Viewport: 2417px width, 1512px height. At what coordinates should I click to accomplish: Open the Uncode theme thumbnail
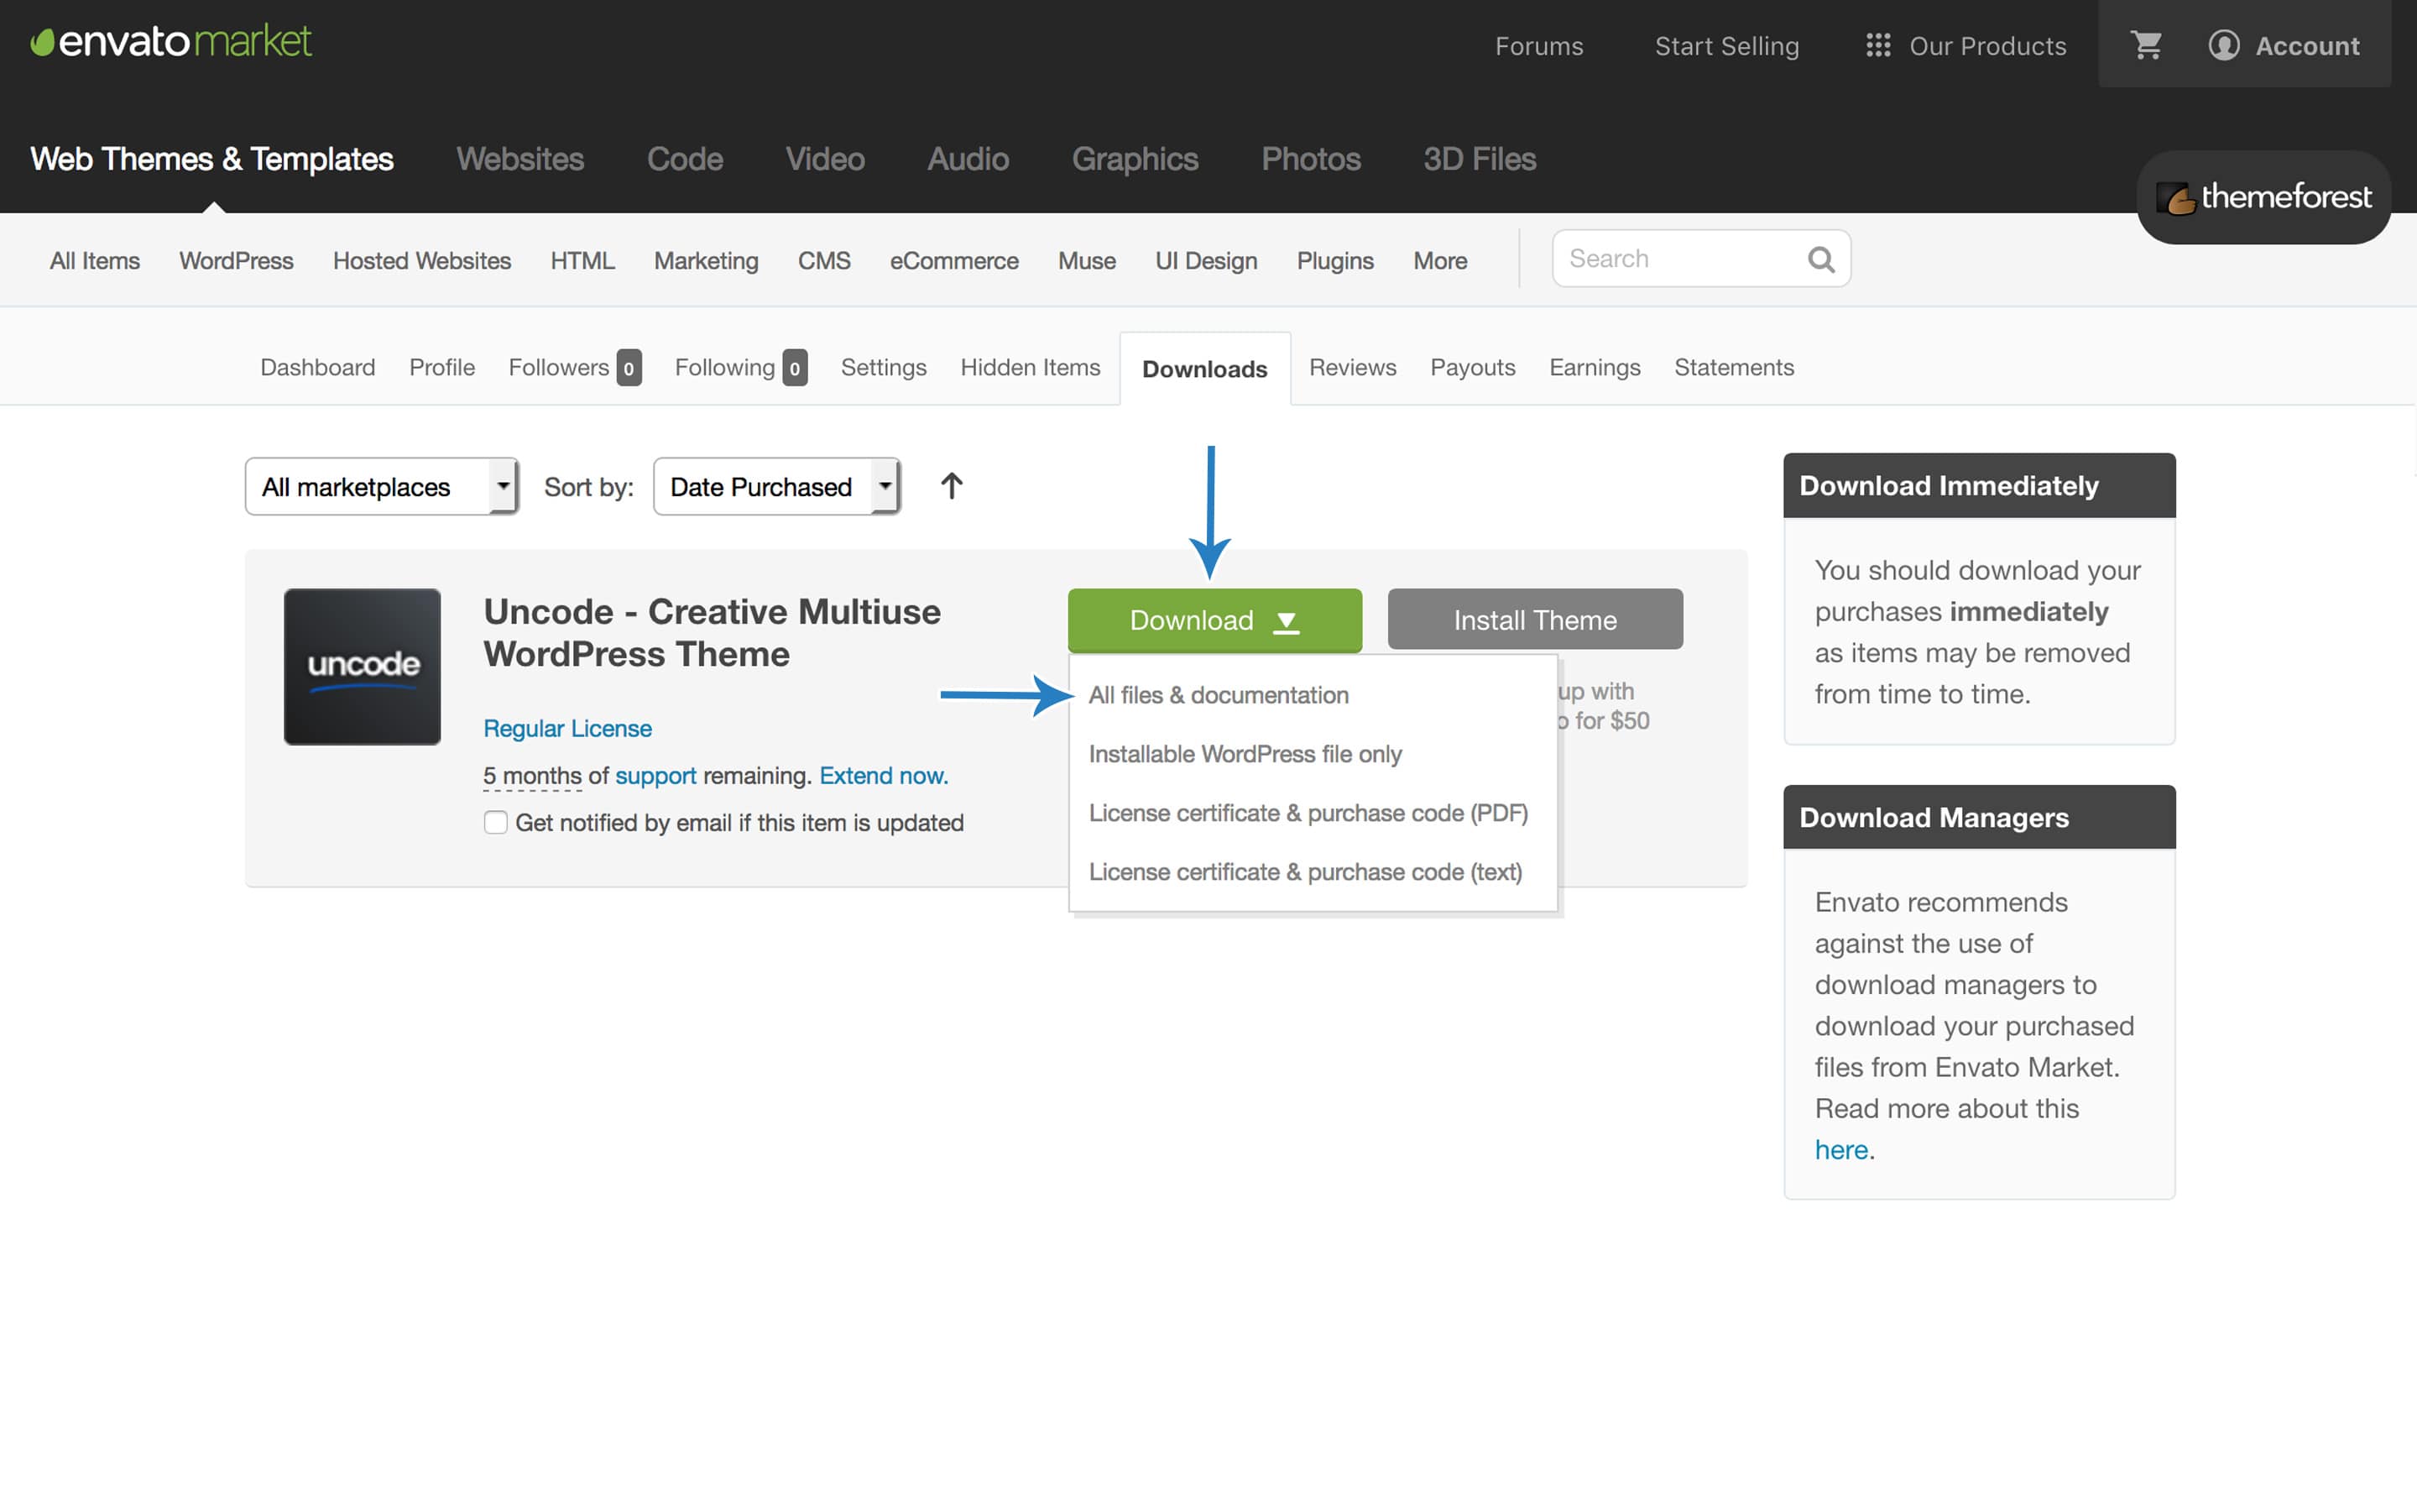click(x=362, y=666)
